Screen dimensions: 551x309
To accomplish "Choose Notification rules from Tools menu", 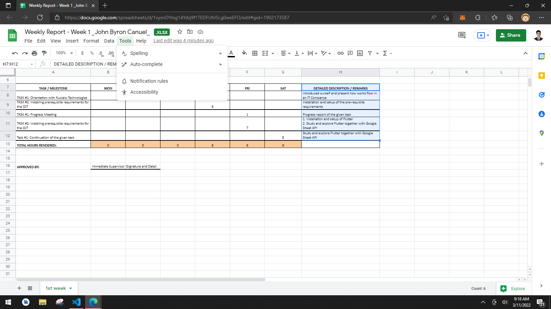I will point(172,81).
